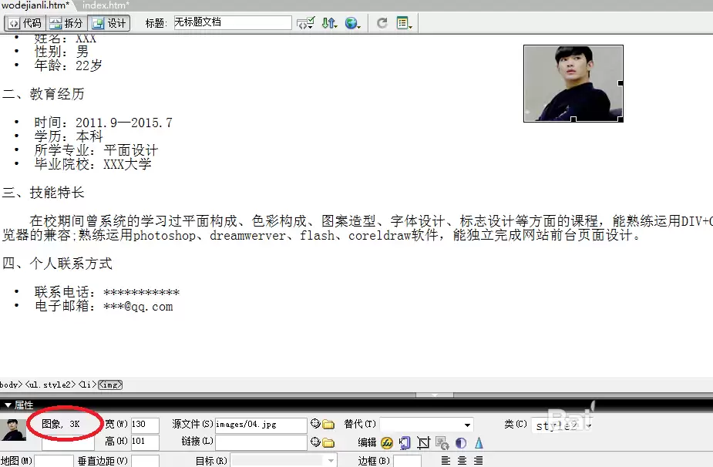This screenshot has width=713, height=467.
Task: Select the crop tool in the image properties
Action: 423,442
